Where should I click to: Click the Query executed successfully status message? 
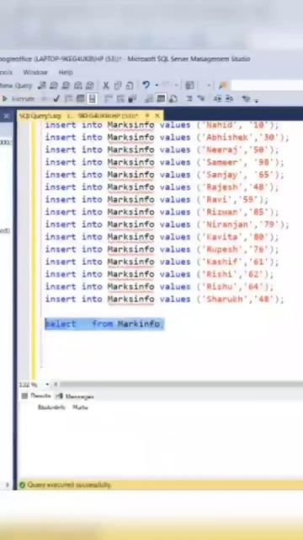[69, 485]
